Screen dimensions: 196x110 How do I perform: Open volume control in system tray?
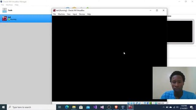177,107
